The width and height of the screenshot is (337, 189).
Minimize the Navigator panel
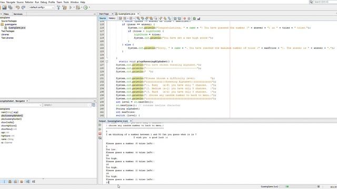(95, 101)
